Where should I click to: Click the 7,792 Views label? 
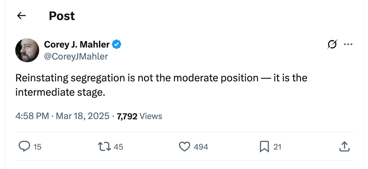140,116
